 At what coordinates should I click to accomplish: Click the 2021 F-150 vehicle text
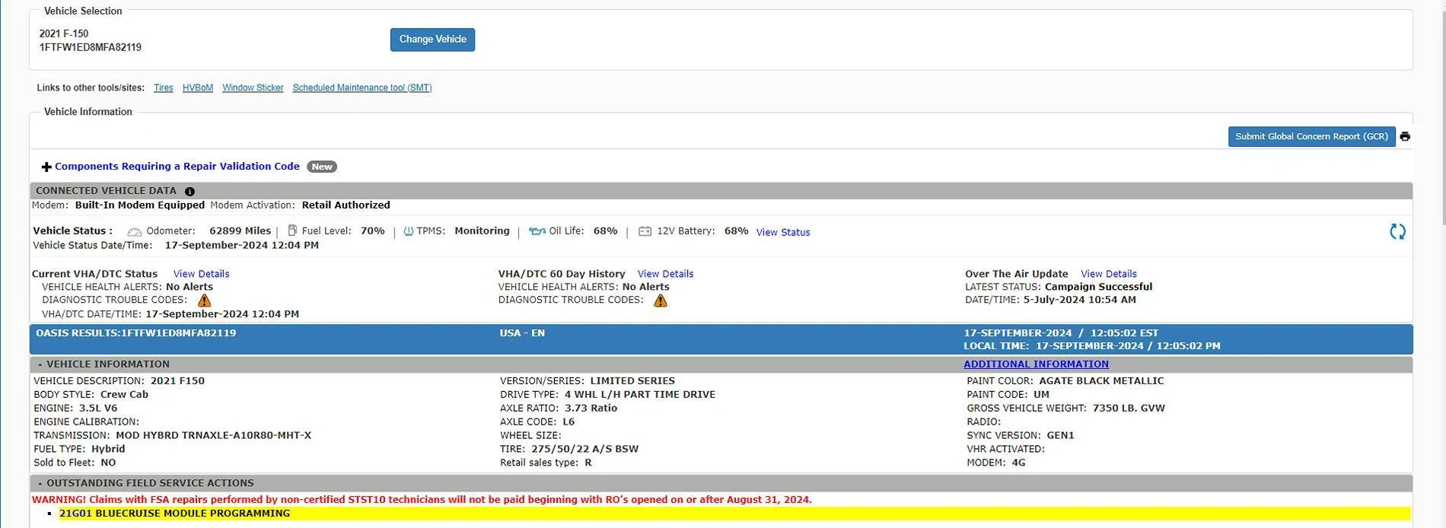tap(64, 33)
